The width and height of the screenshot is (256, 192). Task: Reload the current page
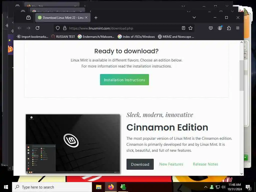point(37,28)
